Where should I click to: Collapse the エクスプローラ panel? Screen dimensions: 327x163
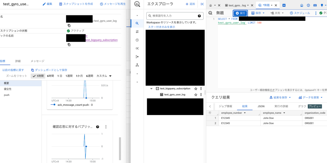tap(202, 4)
